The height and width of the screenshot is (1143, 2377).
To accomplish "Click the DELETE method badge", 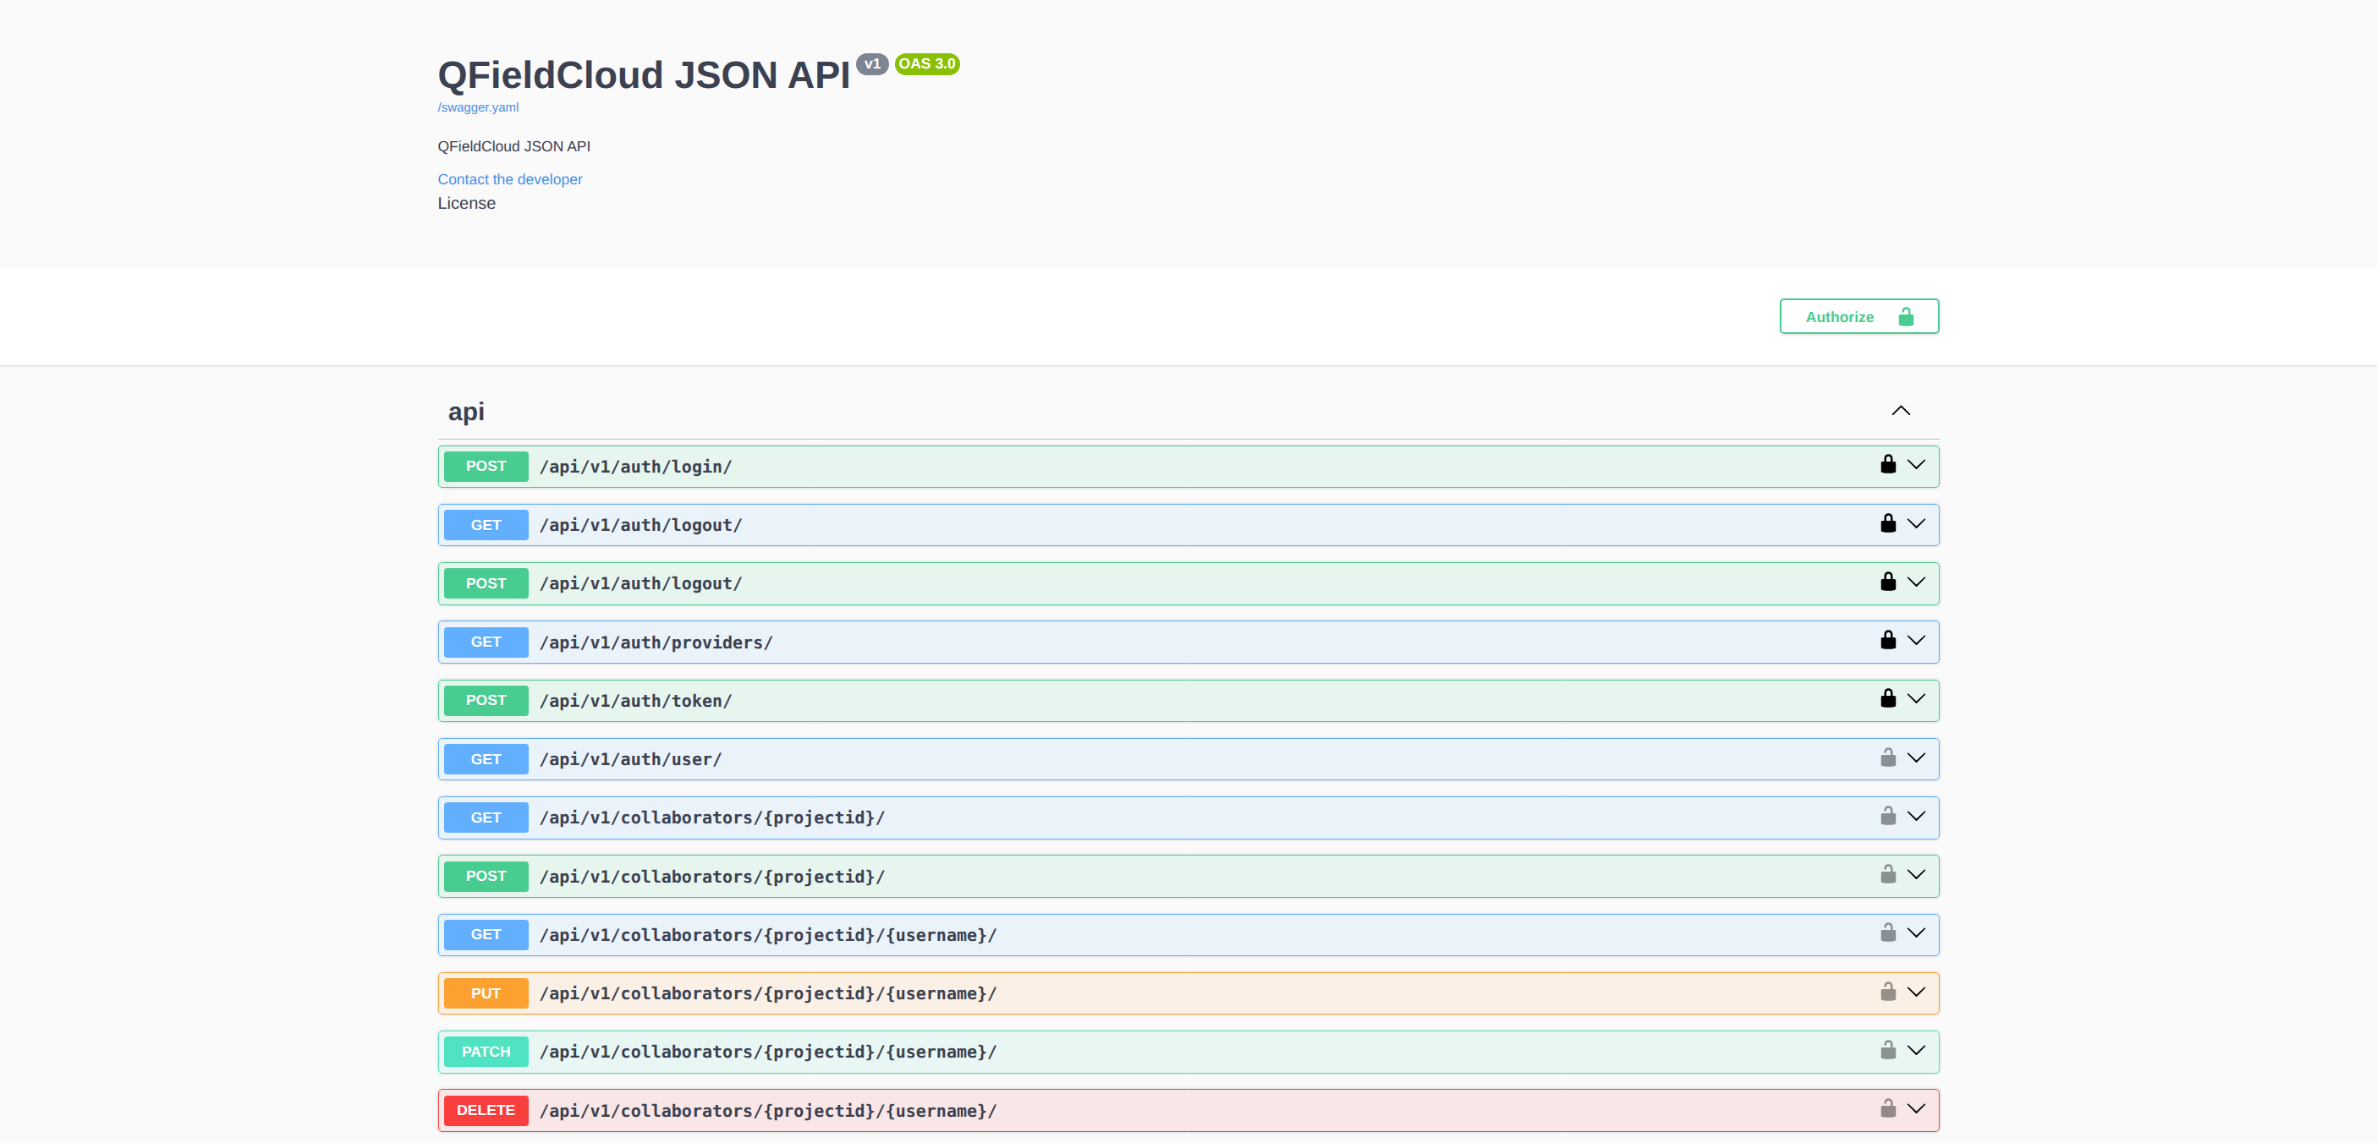I will [486, 1110].
